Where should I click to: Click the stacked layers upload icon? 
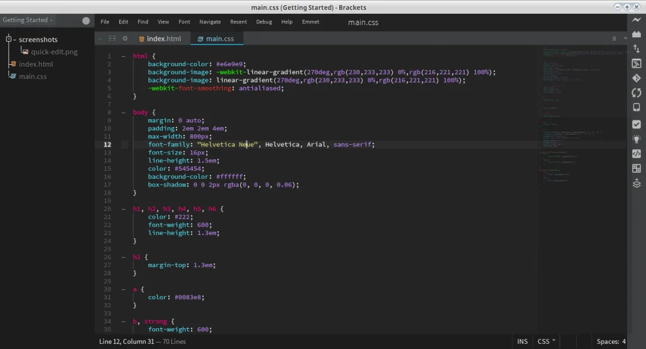point(637,183)
